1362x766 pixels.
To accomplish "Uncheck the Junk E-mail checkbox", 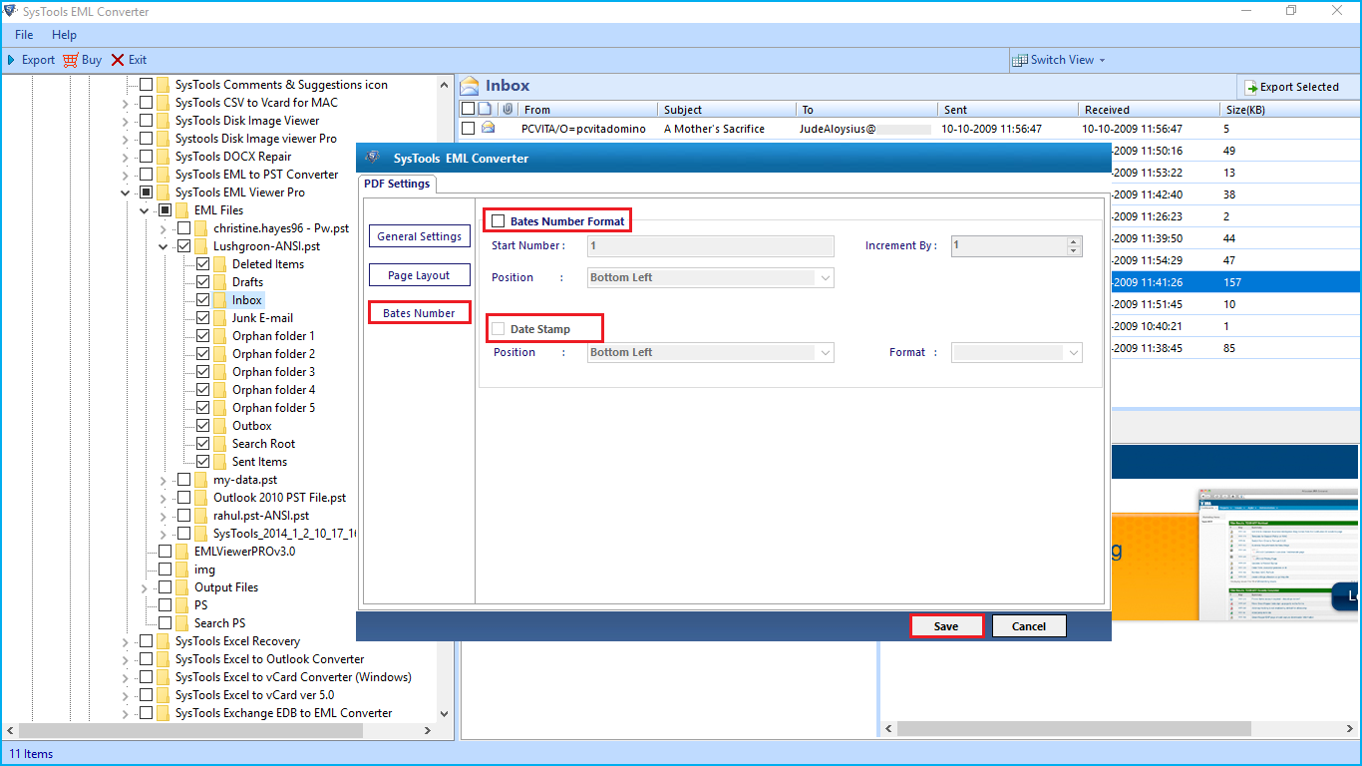I will coord(203,318).
